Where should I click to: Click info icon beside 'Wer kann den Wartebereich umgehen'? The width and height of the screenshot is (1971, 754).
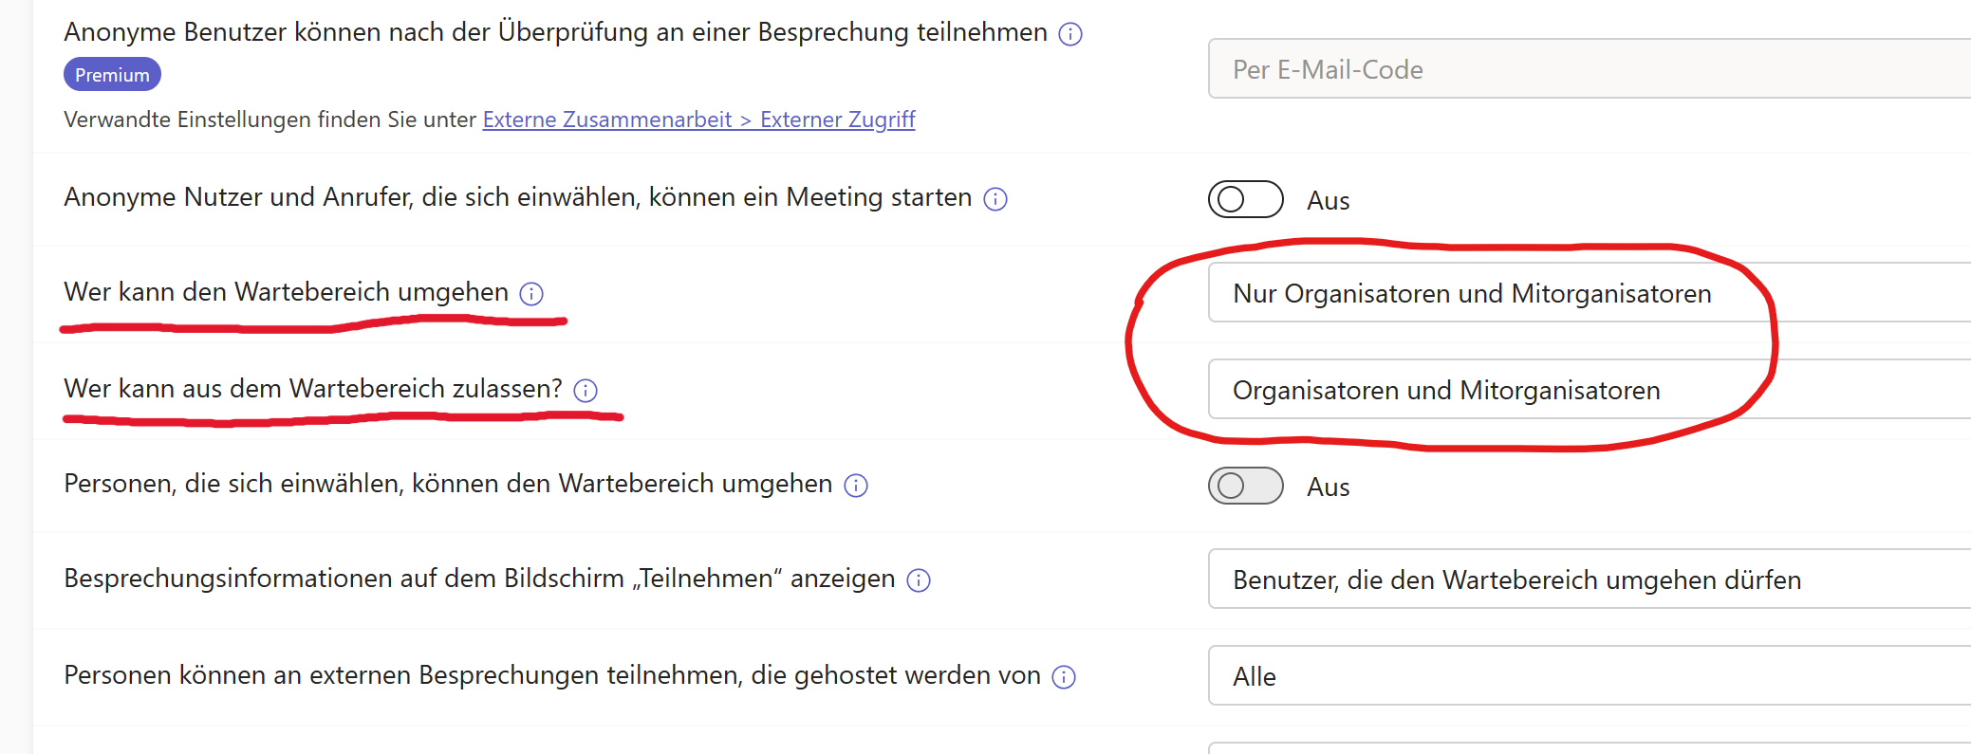[531, 294]
